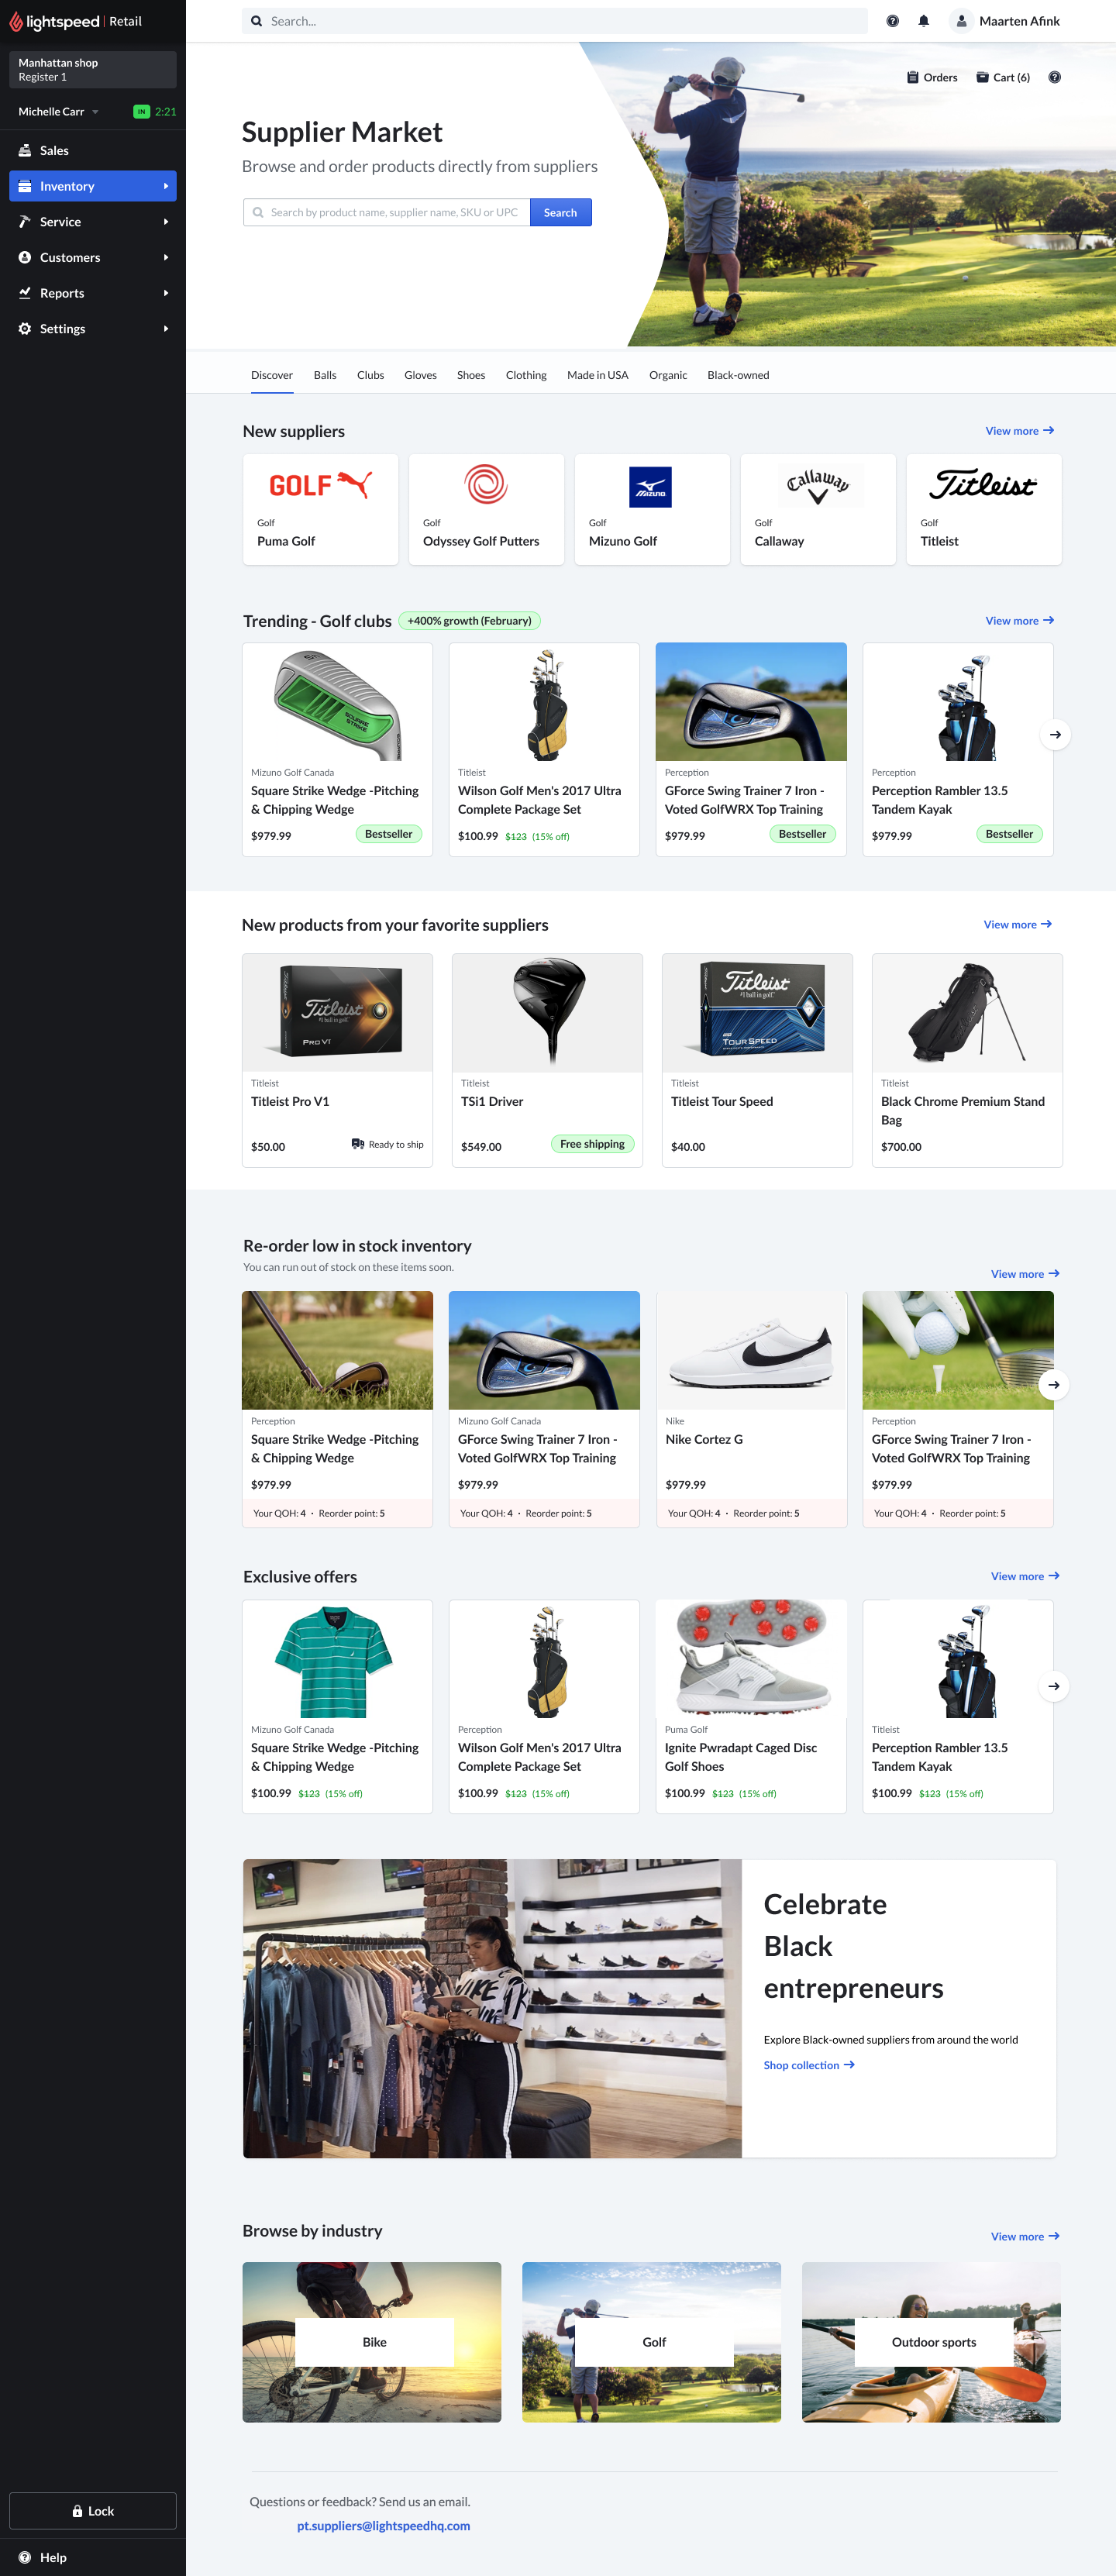Open the Cart (6) link

(x=1003, y=77)
